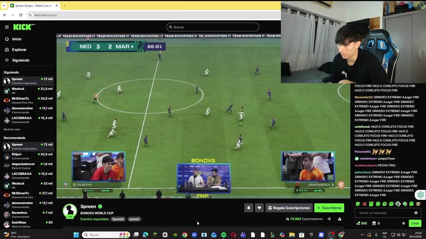The image size is (426, 239).
Task: Open MrStivenTc channel under Siguiendo
Action: pos(28,100)
